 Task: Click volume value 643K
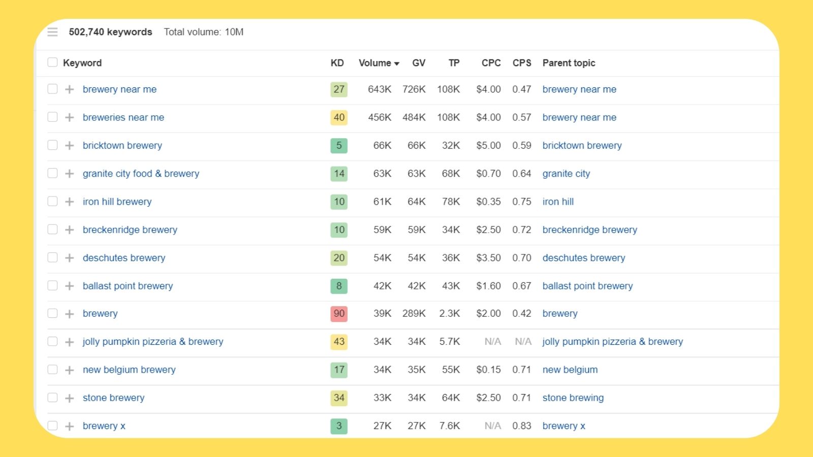(x=380, y=89)
